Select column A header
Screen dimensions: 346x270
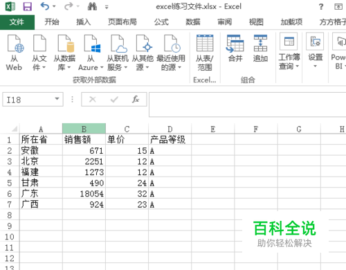pos(41,129)
